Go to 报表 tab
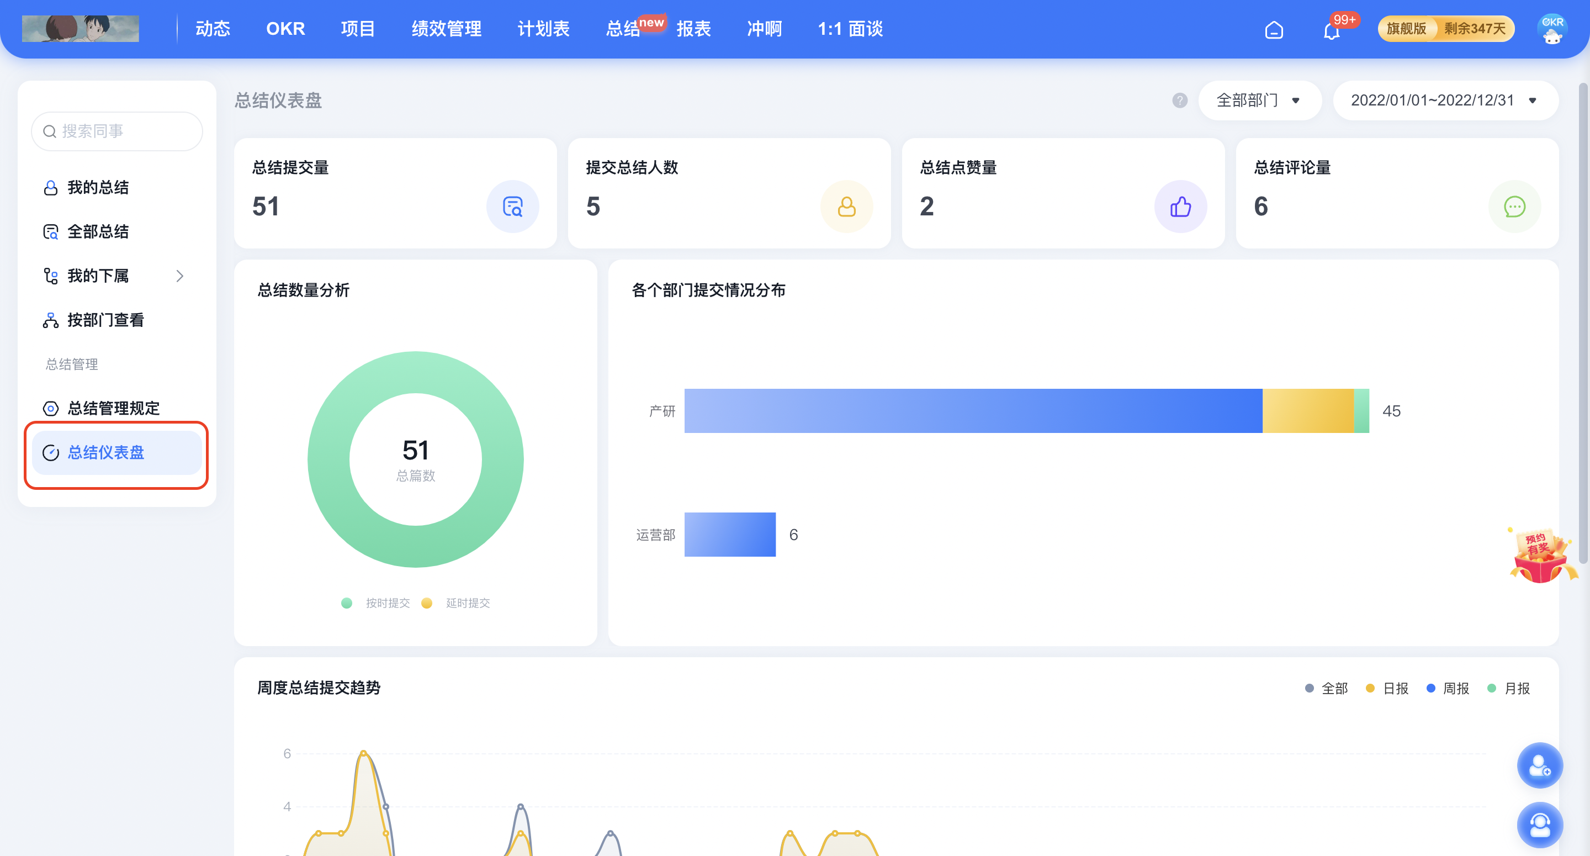1590x856 pixels. click(693, 28)
